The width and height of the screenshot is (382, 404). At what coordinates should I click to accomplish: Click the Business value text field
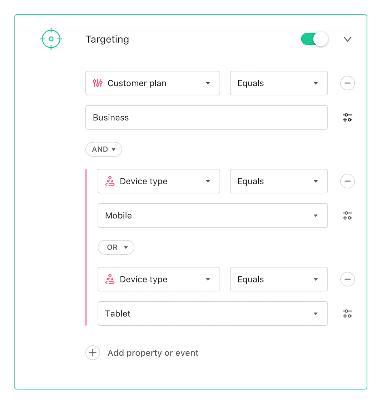click(207, 118)
